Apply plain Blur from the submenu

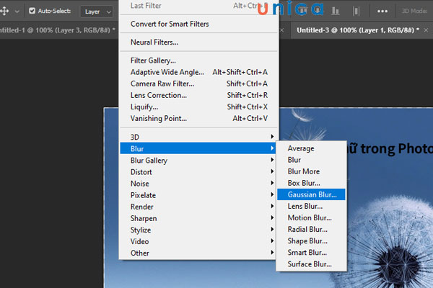(311, 160)
